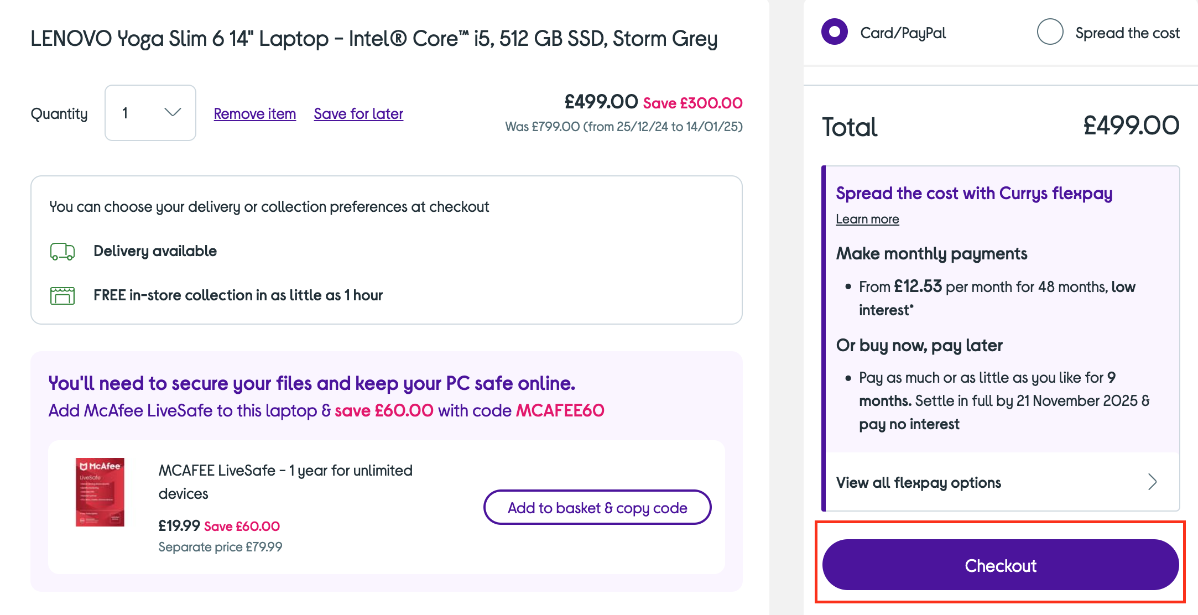The image size is (1198, 615).
Task: Click the Lenovo Yoga Slim 6 product title
Action: click(x=374, y=39)
